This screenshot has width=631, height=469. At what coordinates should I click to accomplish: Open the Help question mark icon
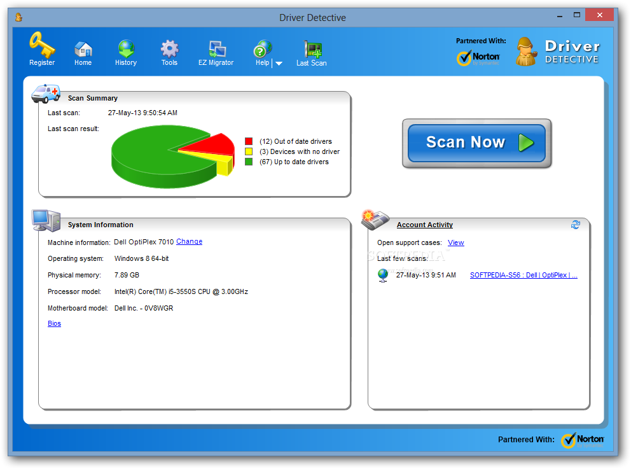click(262, 49)
